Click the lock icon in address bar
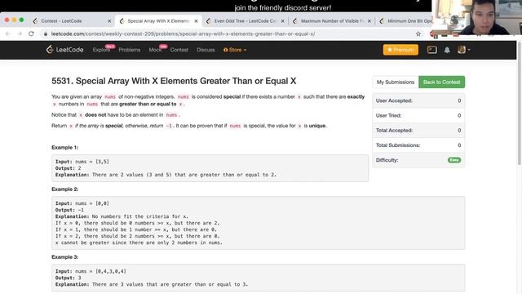Image resolution: width=522 pixels, height=294 pixels. (x=46, y=33)
